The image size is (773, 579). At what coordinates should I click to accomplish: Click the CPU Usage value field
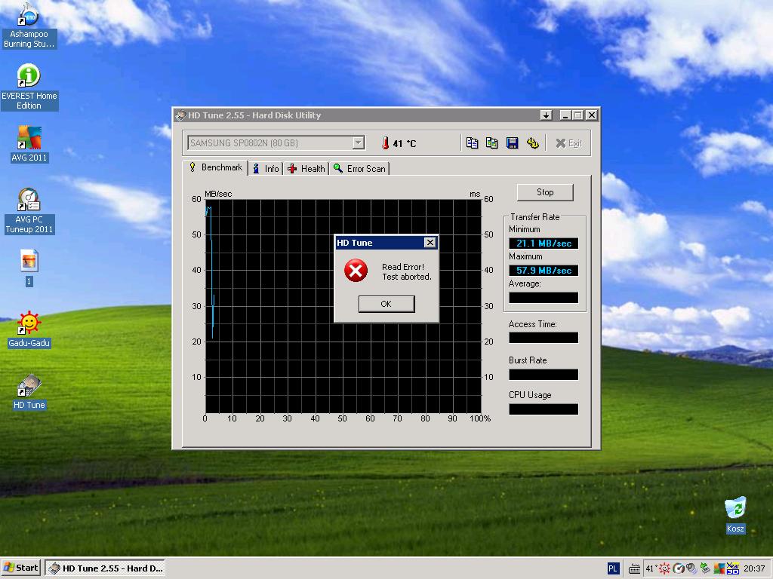[x=544, y=409]
